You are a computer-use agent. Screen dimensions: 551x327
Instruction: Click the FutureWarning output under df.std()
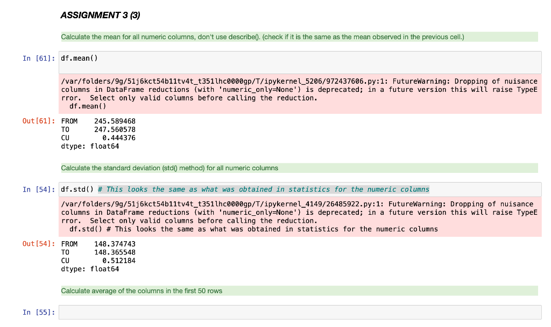pos(300,216)
